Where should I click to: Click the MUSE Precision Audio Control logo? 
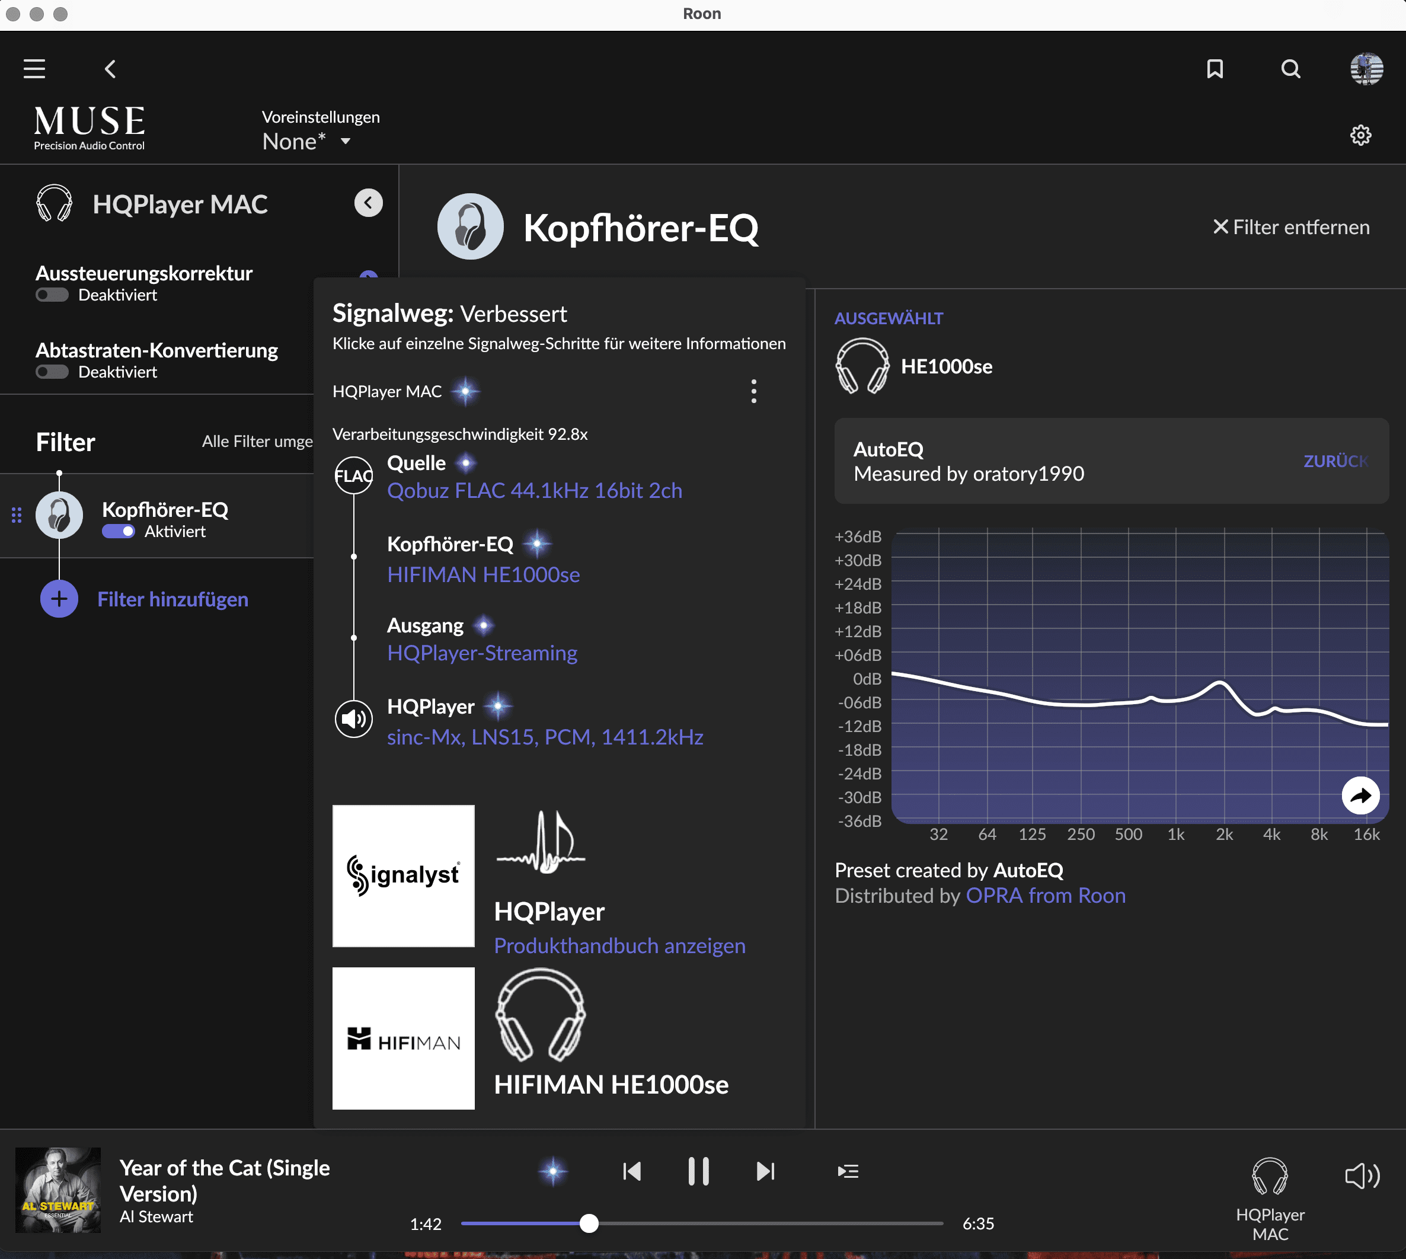click(90, 128)
